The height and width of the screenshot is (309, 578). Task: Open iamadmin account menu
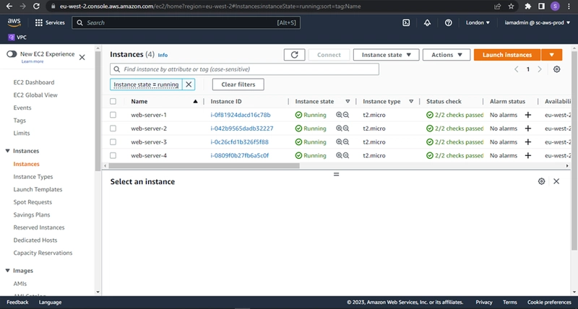tap(537, 23)
